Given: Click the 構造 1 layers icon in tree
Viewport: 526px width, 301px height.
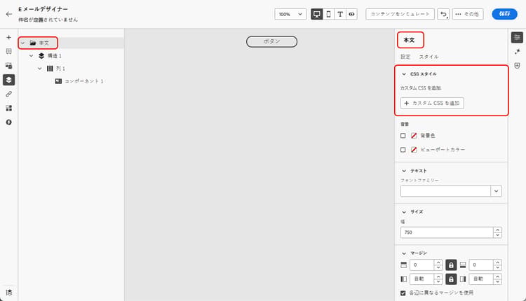Looking at the screenshot, I should tap(41, 55).
